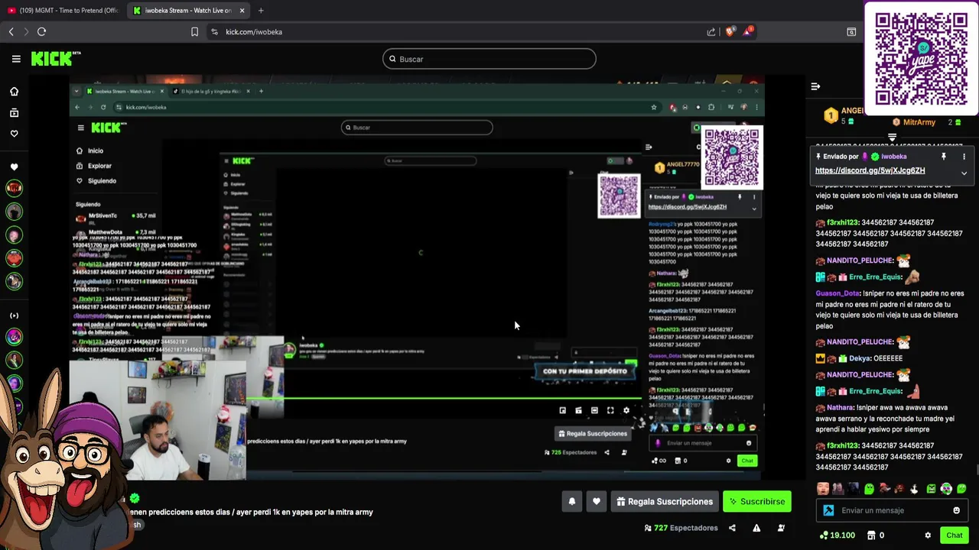The image size is (979, 550).
Task: Click Inicio in nested Kick sidebar
Action: (95, 150)
